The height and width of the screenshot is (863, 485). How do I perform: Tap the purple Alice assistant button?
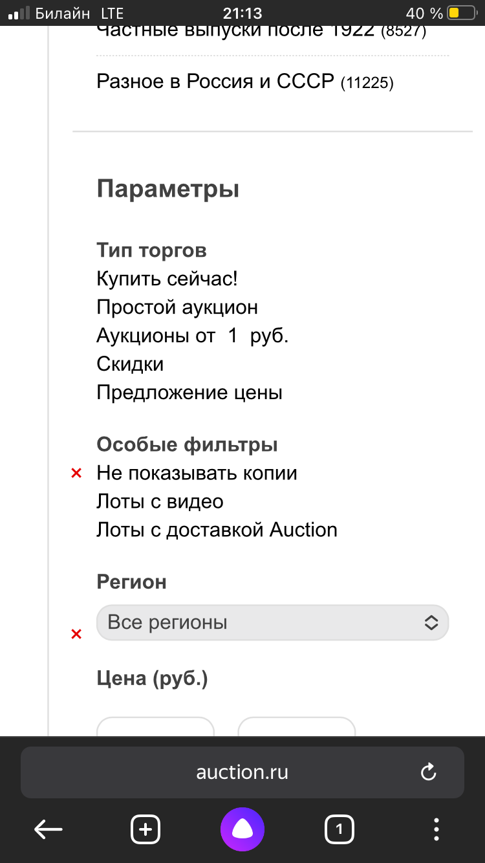(242, 829)
